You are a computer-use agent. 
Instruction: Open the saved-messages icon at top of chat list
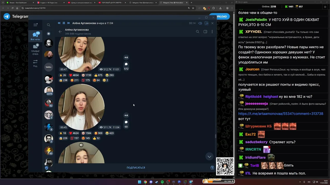[x=48, y=34]
